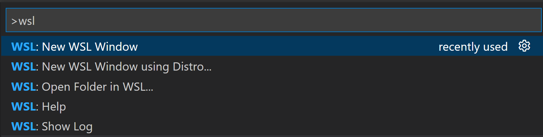Screen dimensions: 543x137
Task: Click the command palette search input
Action: coord(273,20)
